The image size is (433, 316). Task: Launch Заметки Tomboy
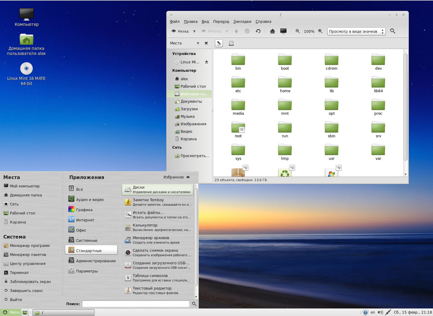click(157, 202)
